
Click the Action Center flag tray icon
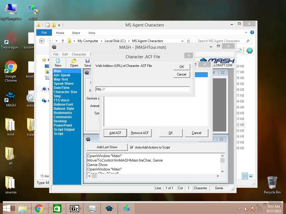[x=253, y=209]
